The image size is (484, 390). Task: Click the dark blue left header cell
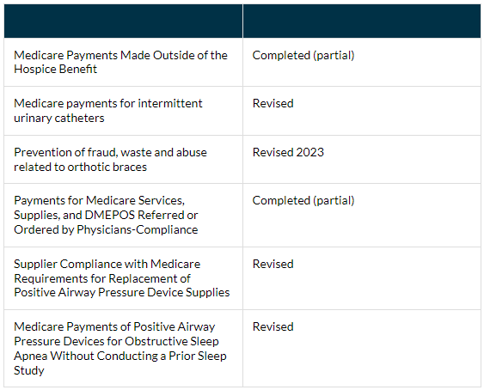pos(124,21)
